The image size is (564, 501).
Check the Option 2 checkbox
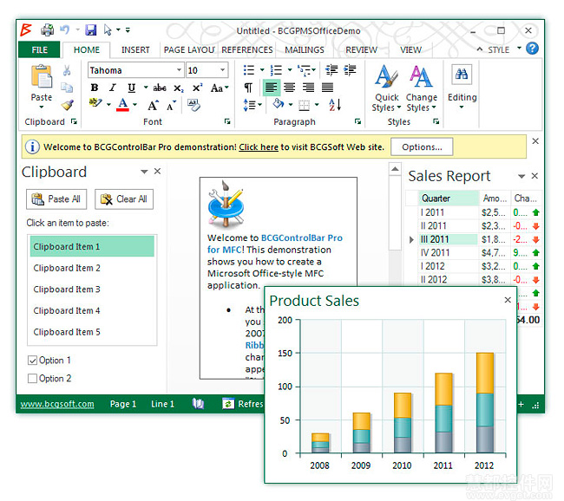click(32, 379)
